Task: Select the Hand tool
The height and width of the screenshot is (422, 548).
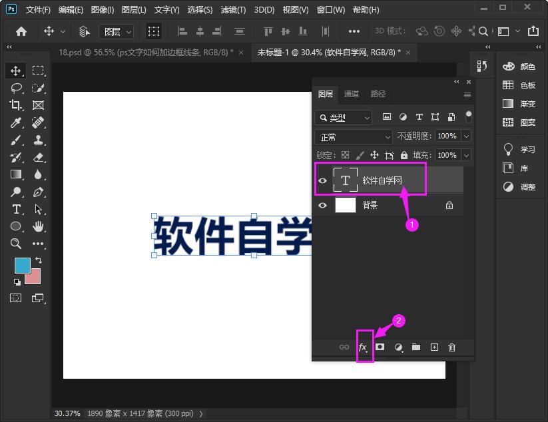Action: (x=38, y=226)
